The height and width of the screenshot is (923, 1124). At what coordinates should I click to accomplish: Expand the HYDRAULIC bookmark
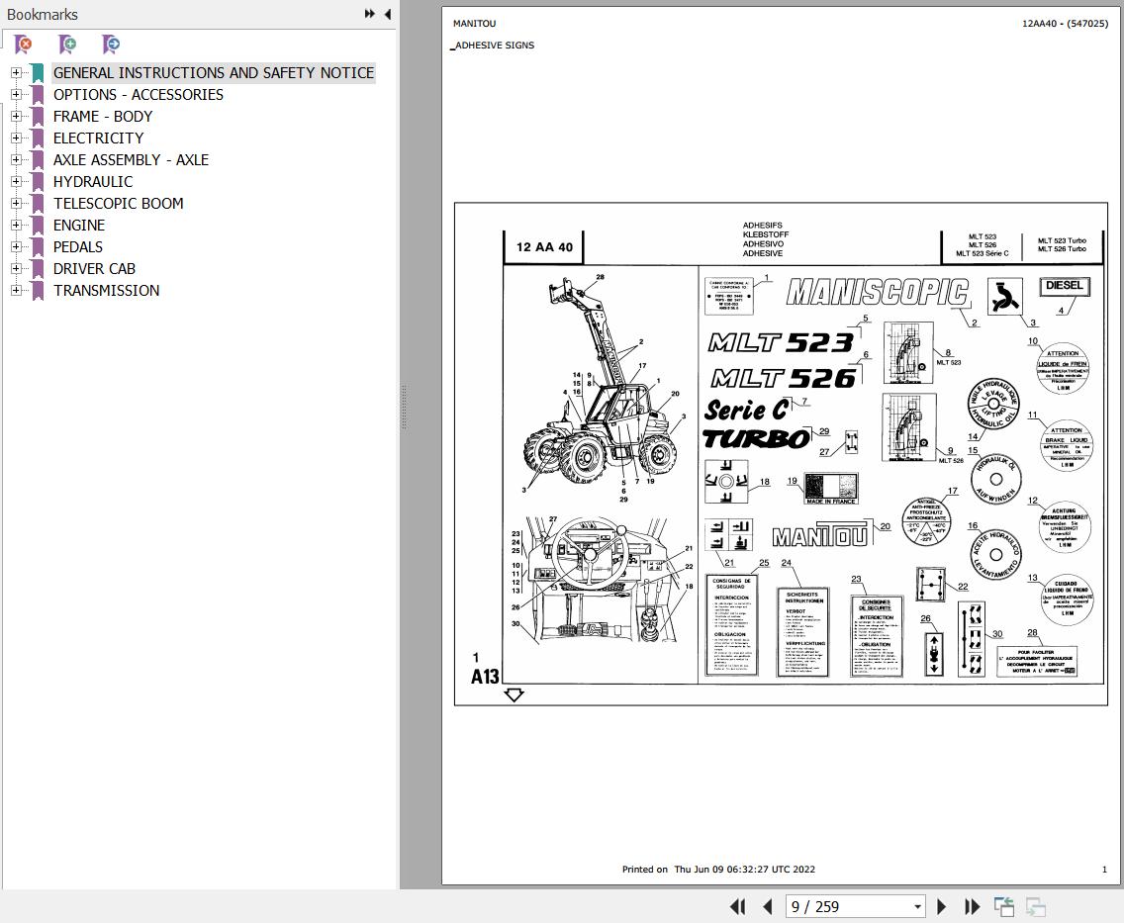[x=15, y=181]
